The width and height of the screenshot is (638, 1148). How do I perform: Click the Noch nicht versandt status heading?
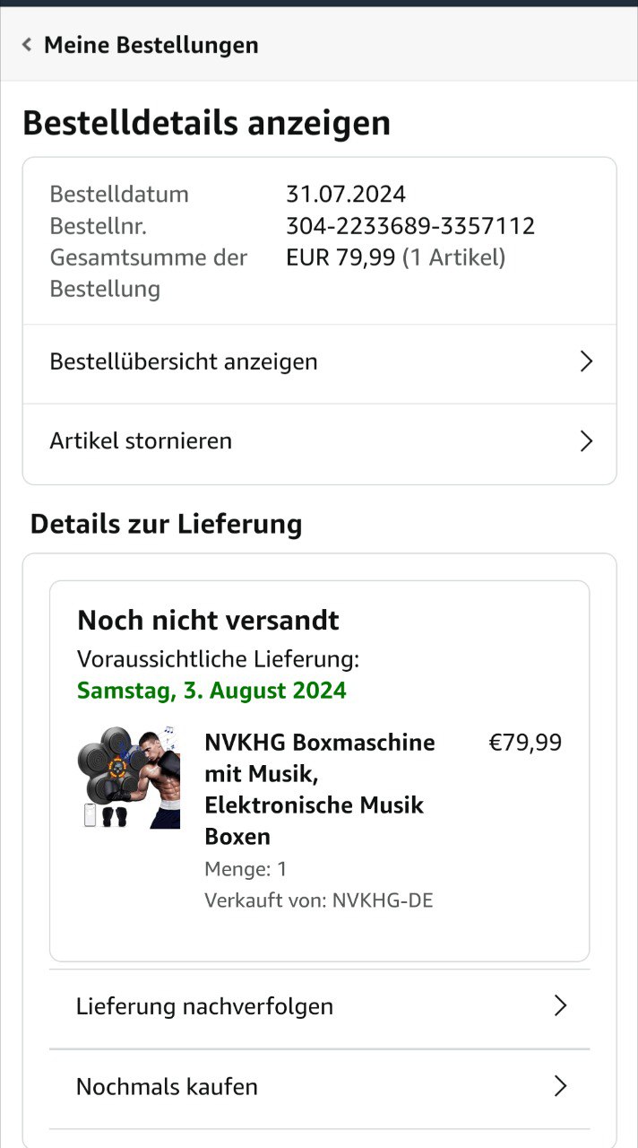[208, 621]
